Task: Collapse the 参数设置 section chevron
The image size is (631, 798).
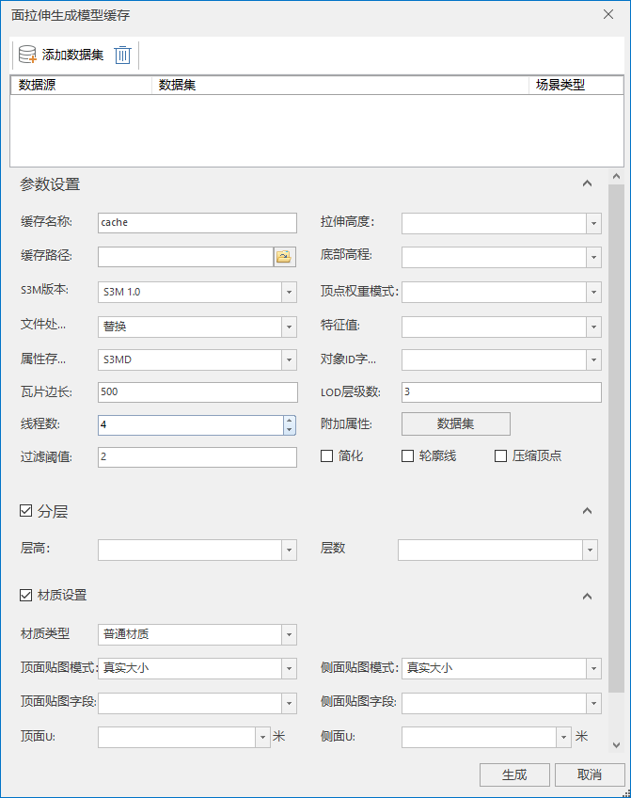Action: (587, 184)
